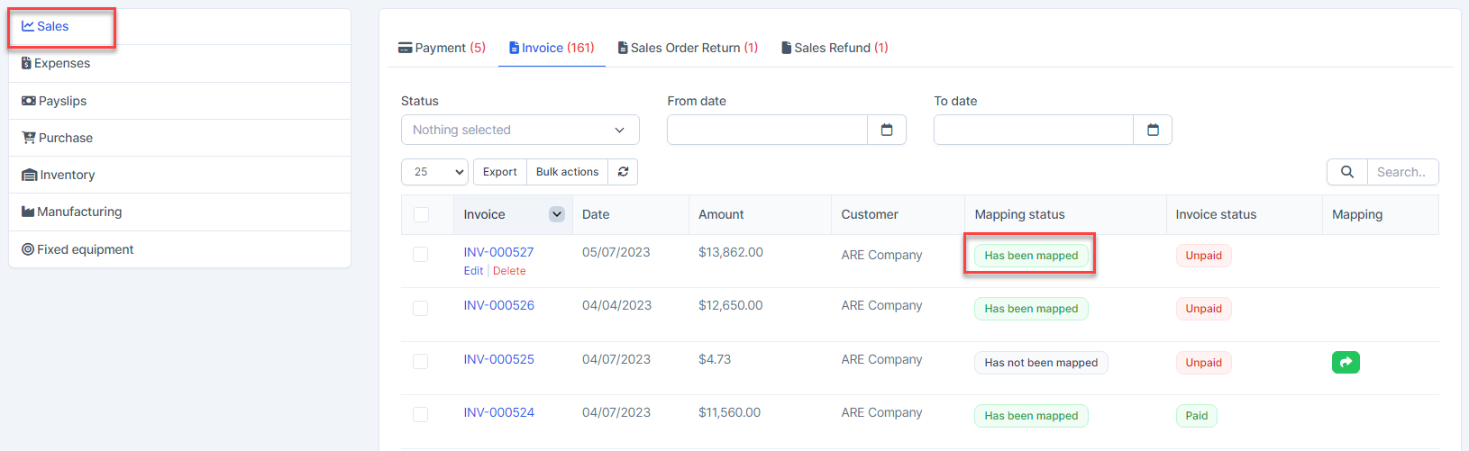Switch to the Sales Refund tab
The image size is (1469, 451).
[x=835, y=48]
